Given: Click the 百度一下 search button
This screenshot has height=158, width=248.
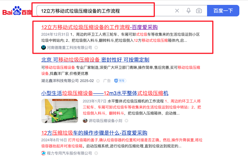Looking at the screenshot, I should coord(223,11).
